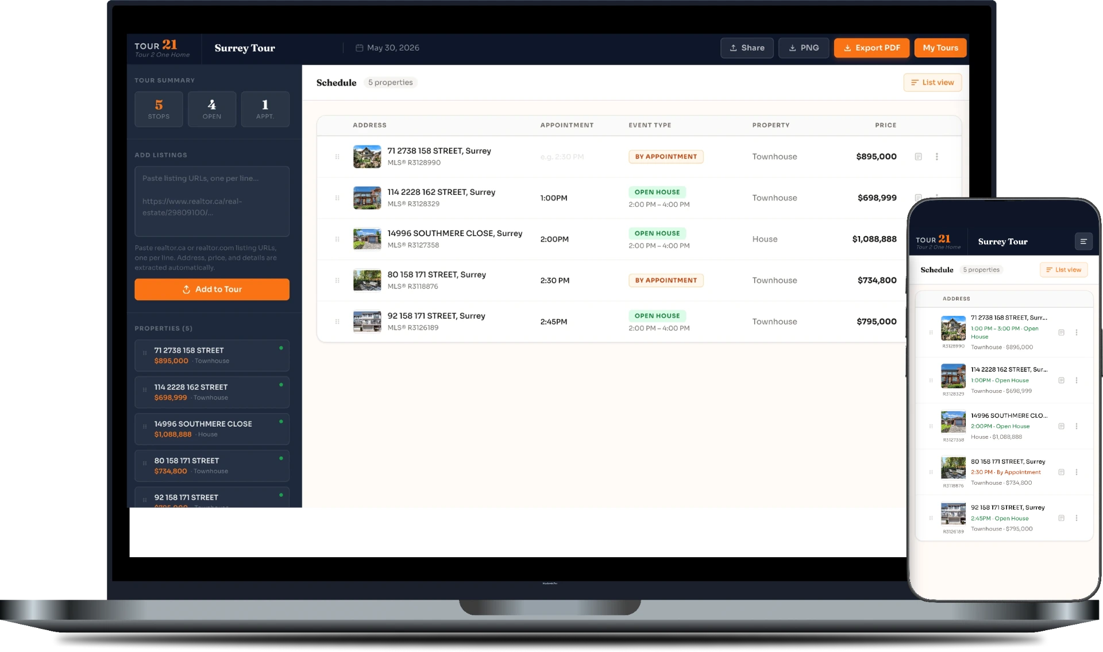
Task: Open the thumbnail of 14996 Southmere Close listing
Action: point(367,239)
